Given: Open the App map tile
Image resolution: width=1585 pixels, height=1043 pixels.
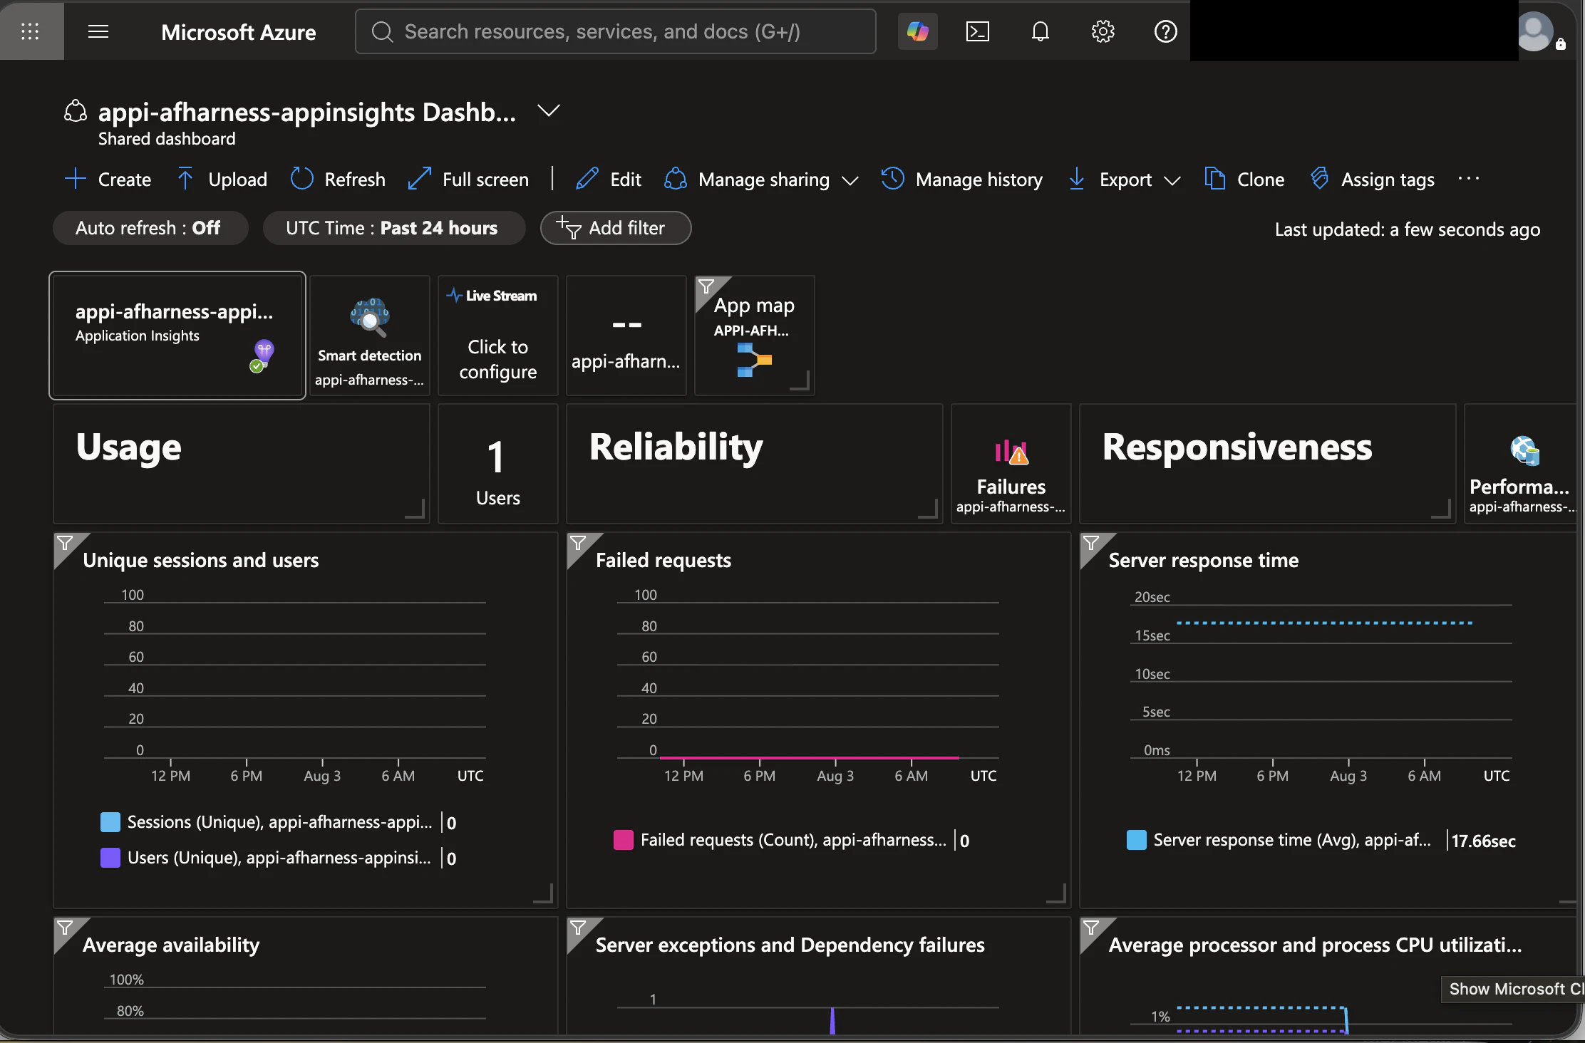Looking at the screenshot, I should click(755, 336).
